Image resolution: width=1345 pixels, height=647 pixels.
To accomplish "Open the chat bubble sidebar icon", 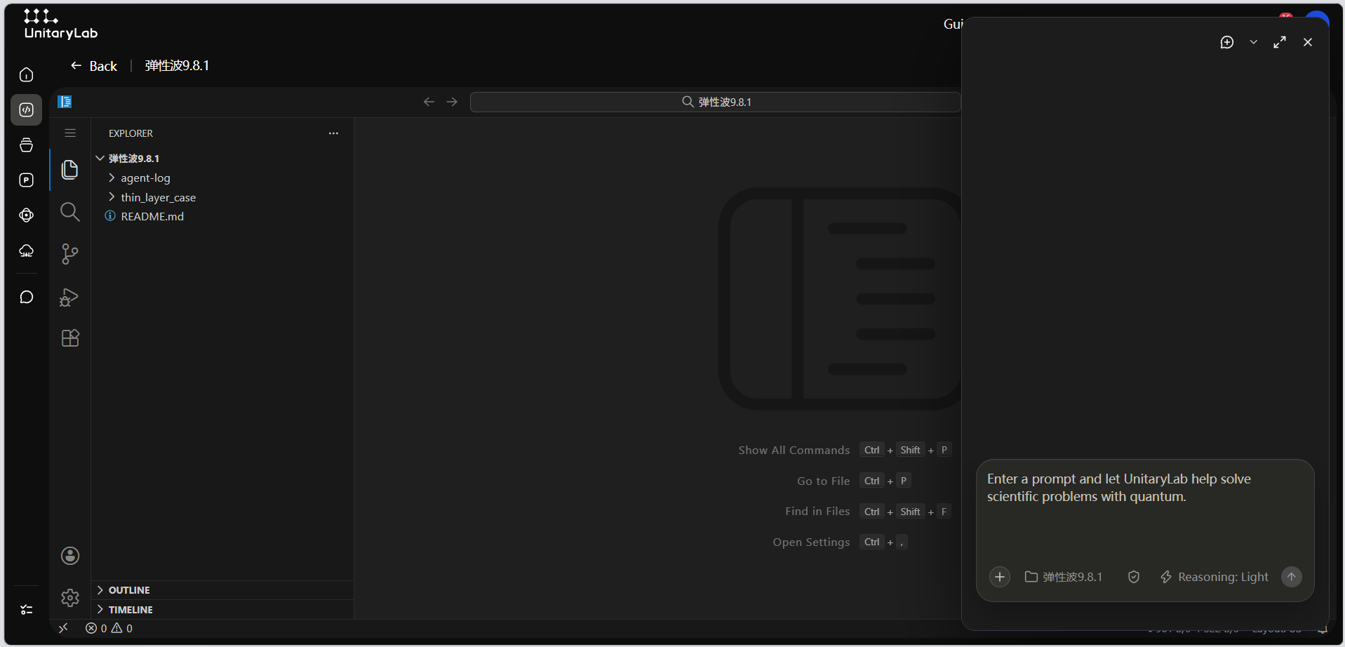I will (x=27, y=298).
